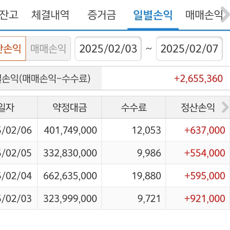Screen dimensions: 230x230
Task: Open start date field 2025/02/03
Action: pos(108,49)
